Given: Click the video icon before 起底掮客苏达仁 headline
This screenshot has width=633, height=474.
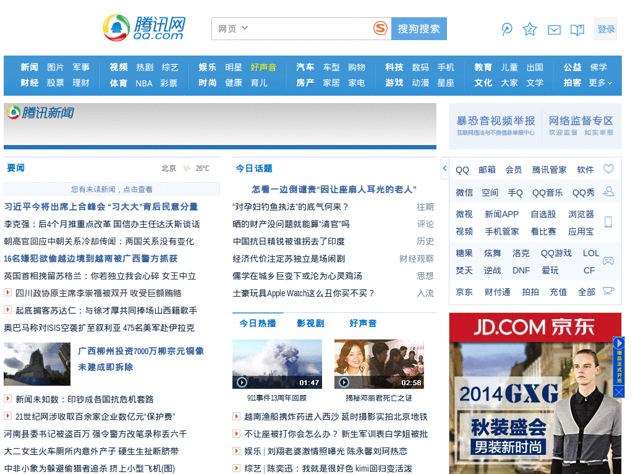Looking at the screenshot, I should point(7,310).
